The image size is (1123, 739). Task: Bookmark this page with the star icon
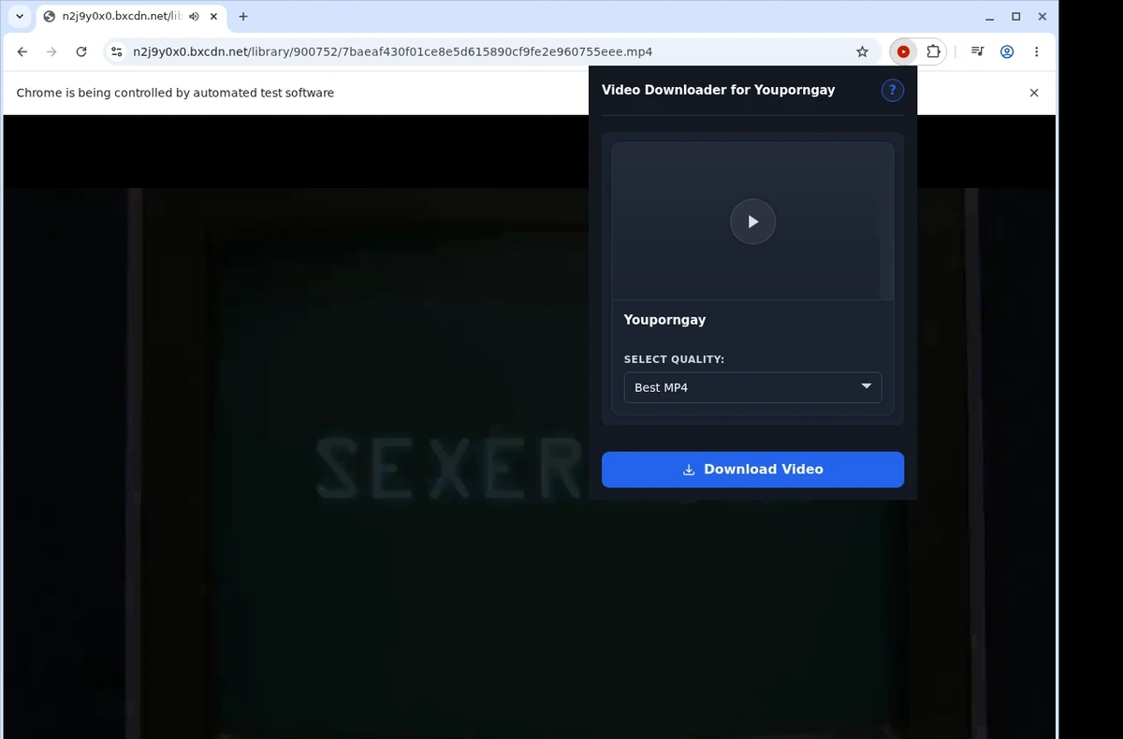point(862,52)
